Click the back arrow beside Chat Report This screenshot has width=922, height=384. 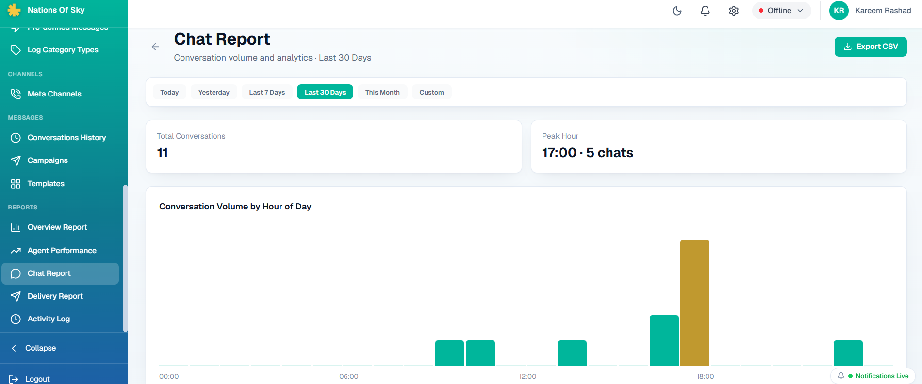[x=155, y=47]
